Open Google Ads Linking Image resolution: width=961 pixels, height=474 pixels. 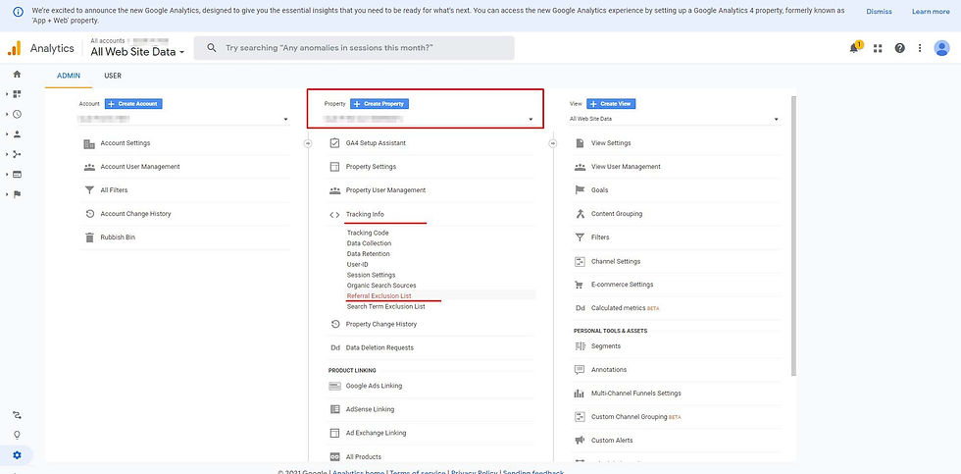[374, 386]
